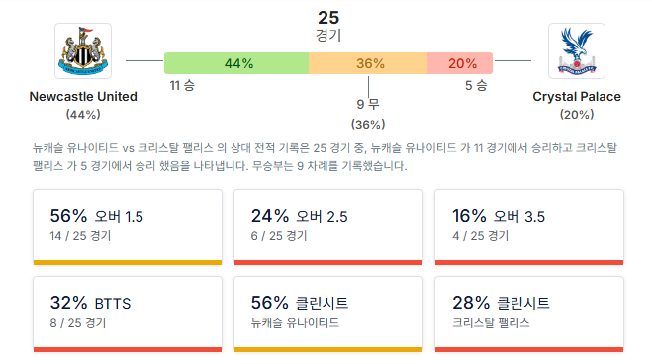Click the 5 승 wins label
Viewport: 652px width, 364px height.
coord(476,86)
